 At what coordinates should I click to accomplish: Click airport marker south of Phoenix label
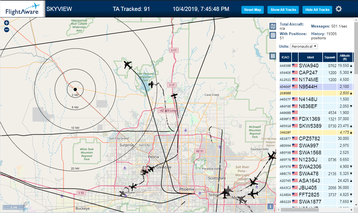200,193
